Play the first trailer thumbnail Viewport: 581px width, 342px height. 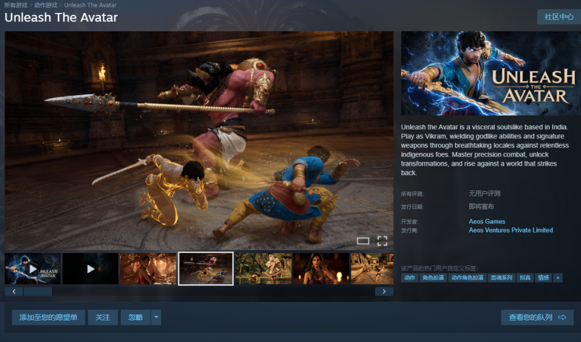tap(33, 269)
